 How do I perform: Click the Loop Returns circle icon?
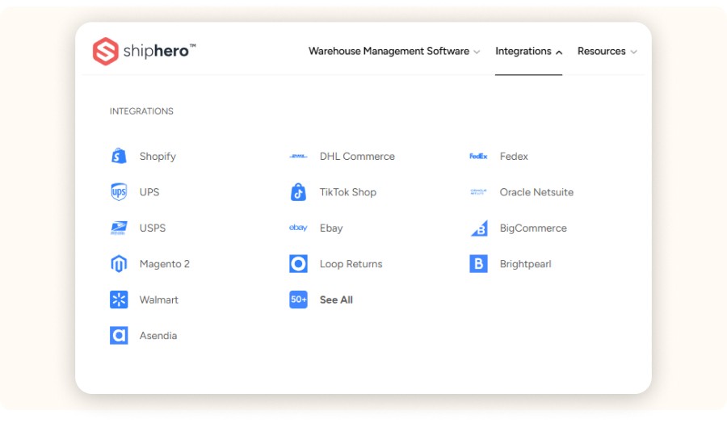298,264
